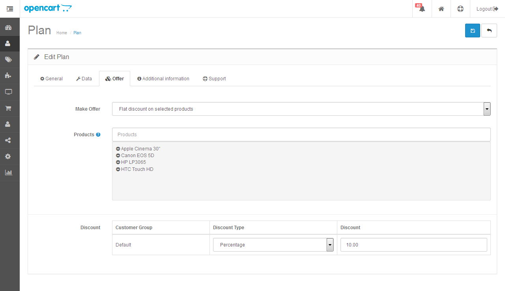Switch to the General tab
505x291 pixels.
tap(51, 79)
